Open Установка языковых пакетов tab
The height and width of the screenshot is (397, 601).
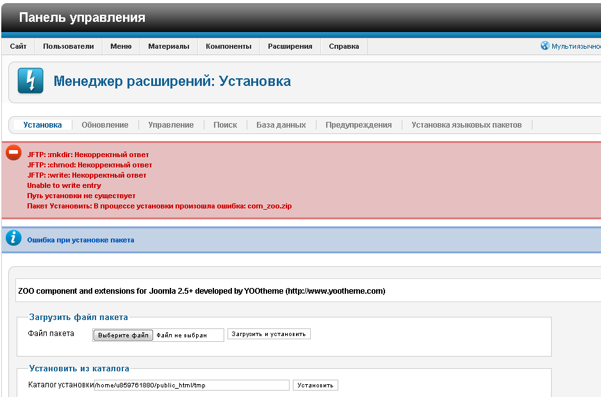coord(466,125)
